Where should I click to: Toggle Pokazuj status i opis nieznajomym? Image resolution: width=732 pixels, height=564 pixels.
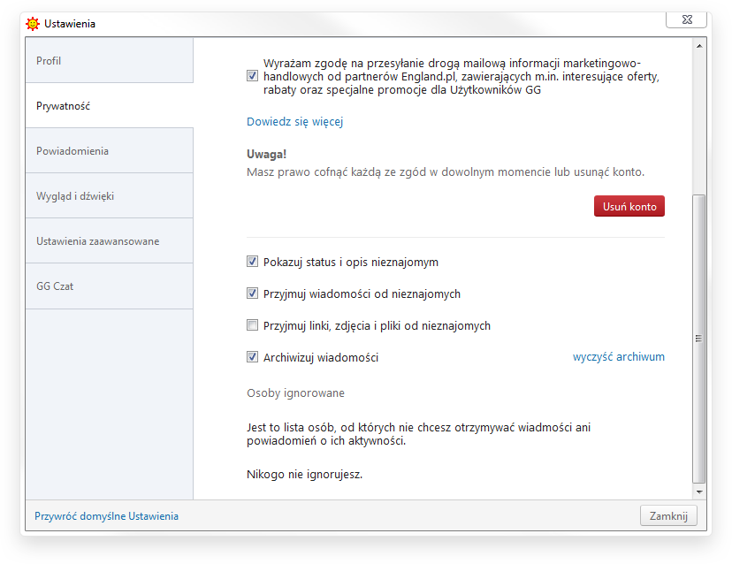252,262
